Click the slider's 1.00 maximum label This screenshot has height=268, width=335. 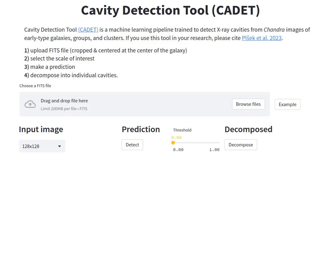[x=214, y=150]
